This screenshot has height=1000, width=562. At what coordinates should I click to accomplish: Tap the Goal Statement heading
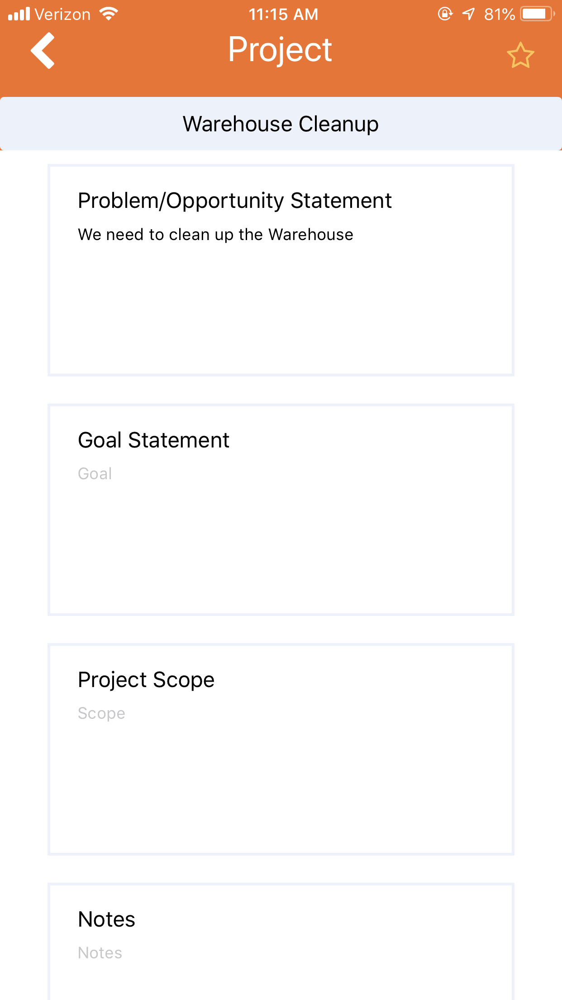click(153, 440)
